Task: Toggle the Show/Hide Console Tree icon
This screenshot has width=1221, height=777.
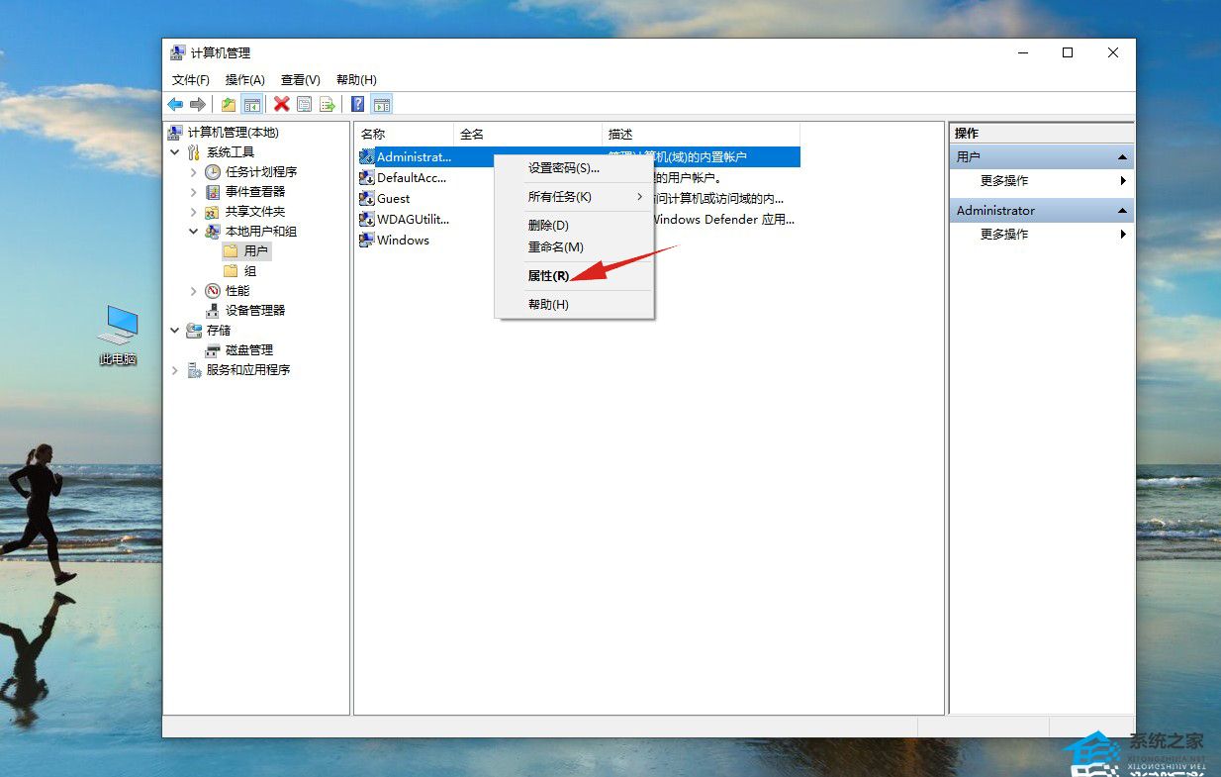Action: [252, 104]
